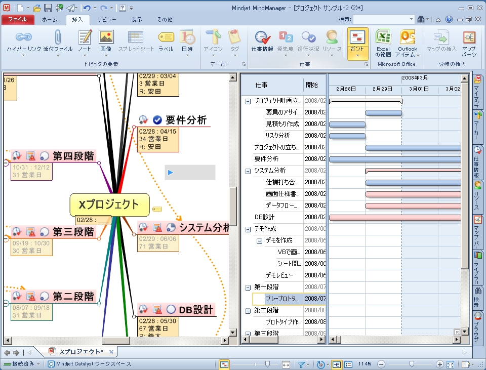Open the Library side panel tab
The image size is (486, 370).
tap(477, 267)
